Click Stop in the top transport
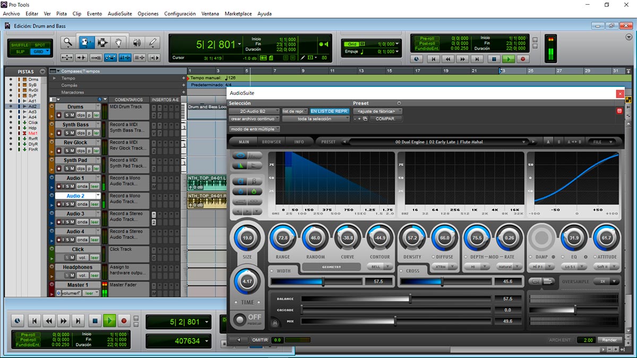The image size is (637, 358). point(494,59)
